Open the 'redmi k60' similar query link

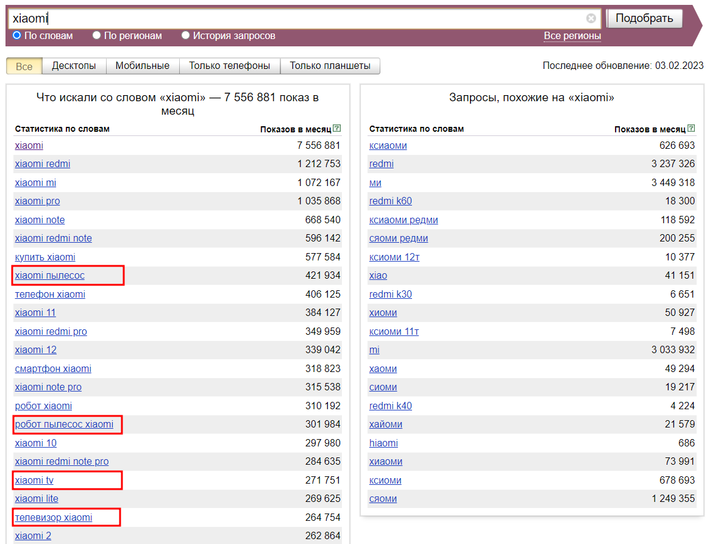click(391, 201)
